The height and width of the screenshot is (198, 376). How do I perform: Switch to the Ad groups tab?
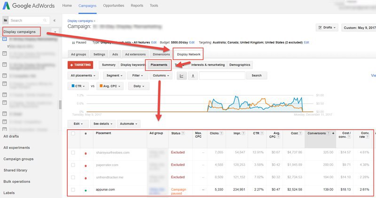(x=78, y=54)
